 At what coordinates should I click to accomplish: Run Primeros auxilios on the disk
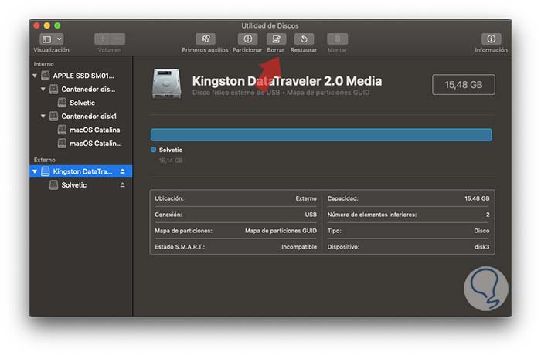coord(206,39)
